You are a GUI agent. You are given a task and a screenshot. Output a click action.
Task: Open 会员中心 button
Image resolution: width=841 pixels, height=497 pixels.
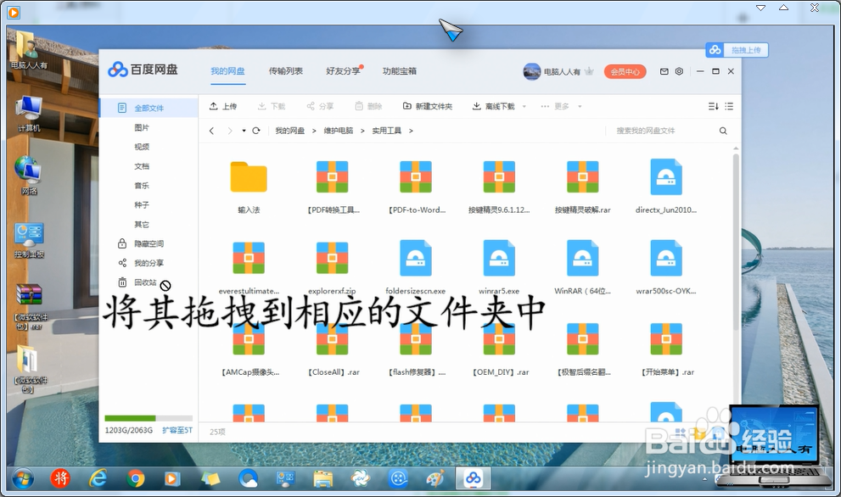point(625,71)
